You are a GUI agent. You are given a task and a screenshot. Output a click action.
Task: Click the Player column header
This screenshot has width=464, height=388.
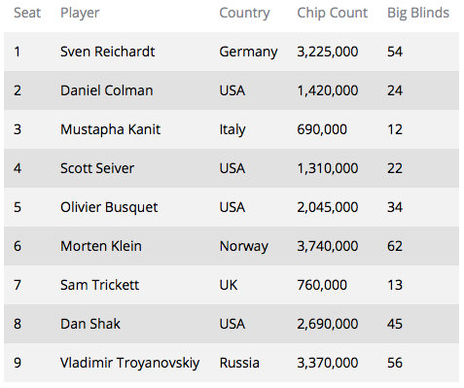pos(80,14)
